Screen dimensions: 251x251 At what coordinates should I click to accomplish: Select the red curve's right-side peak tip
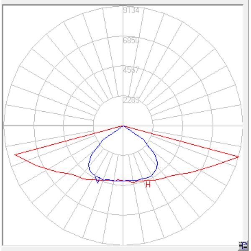pyautogui.click(x=239, y=156)
